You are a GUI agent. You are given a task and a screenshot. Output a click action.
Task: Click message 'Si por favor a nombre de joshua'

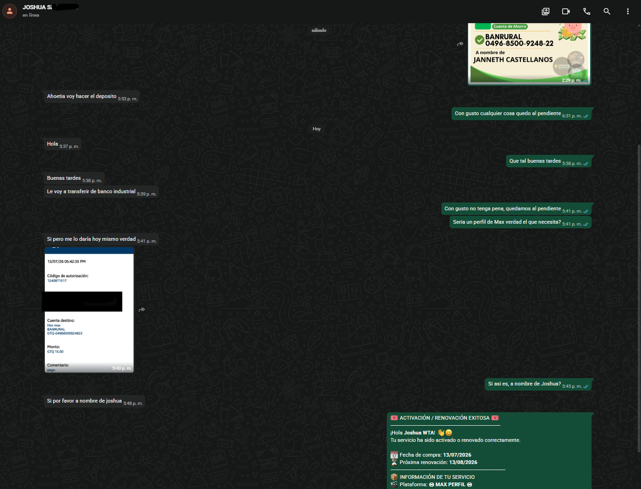coord(94,401)
